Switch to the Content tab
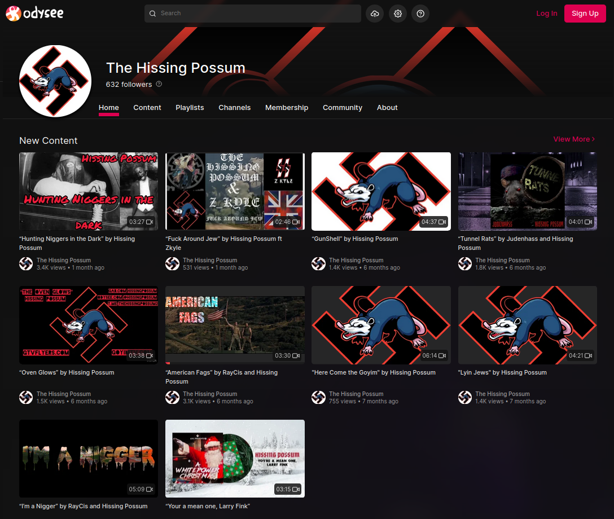Screen dimensions: 614x519 click(147, 108)
